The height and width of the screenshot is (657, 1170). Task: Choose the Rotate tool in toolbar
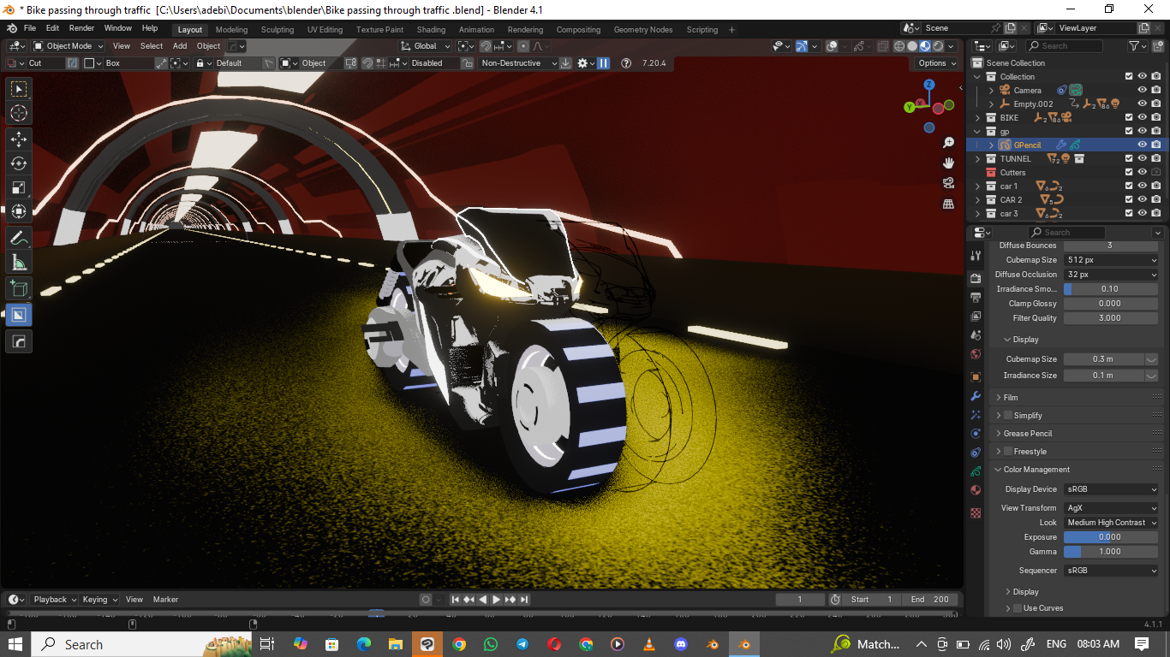click(x=19, y=163)
